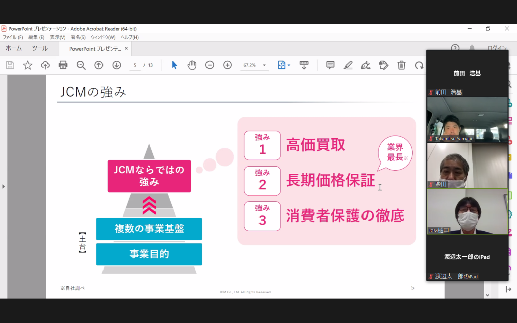Click the stamp tool icon
517x323 pixels.
384,65
